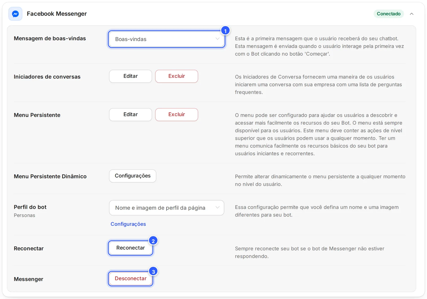Click Excluir for Menu Persistente

(177, 114)
